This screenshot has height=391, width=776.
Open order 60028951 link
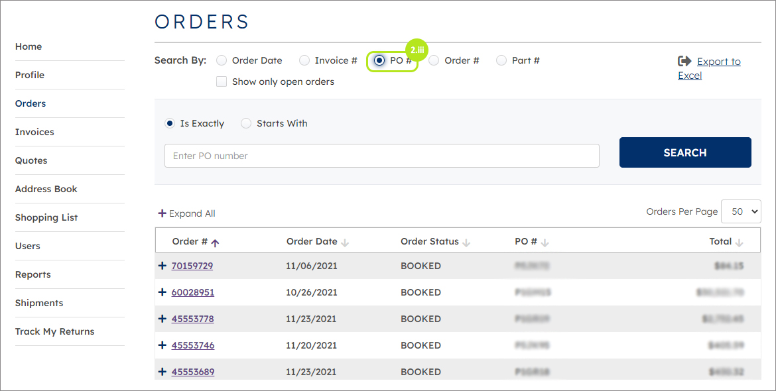pos(193,292)
